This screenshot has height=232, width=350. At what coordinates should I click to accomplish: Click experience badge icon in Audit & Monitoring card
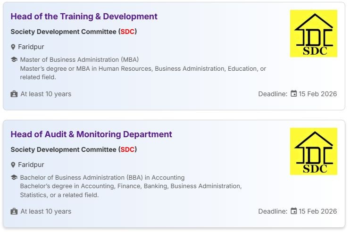14,211
